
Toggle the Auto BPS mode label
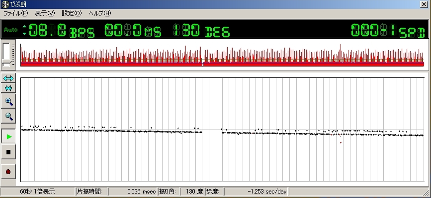[11, 30]
